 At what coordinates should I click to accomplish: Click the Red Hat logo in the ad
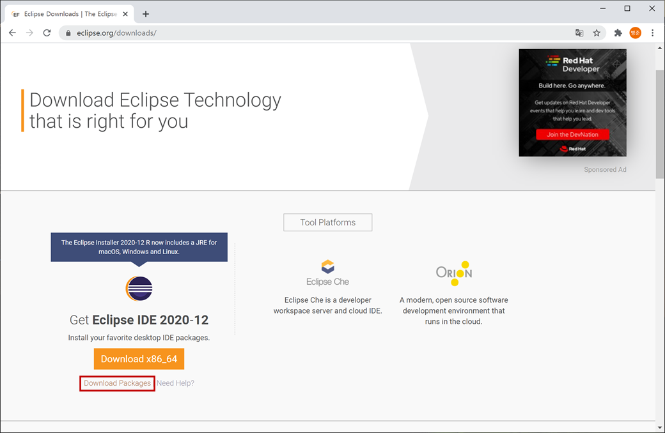(x=572, y=149)
